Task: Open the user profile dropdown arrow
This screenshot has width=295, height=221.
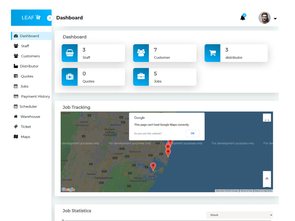Action: 275,19
